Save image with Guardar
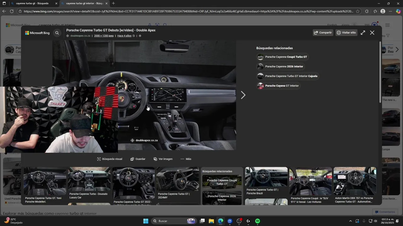 138,159
